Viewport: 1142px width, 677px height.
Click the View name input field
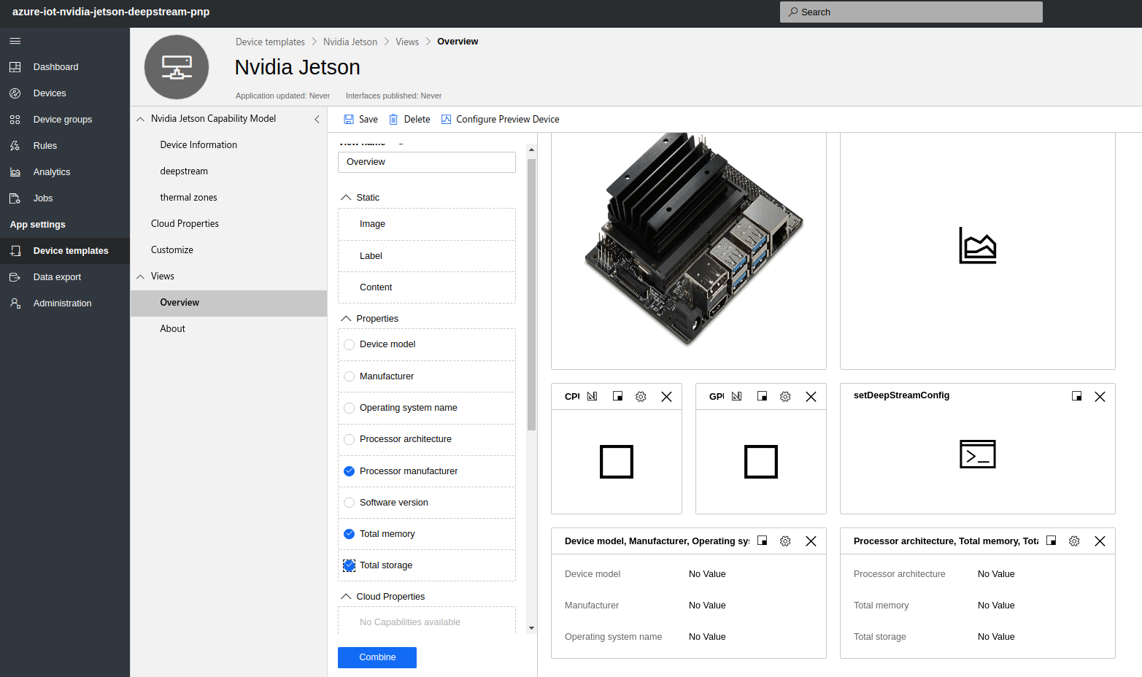point(427,162)
